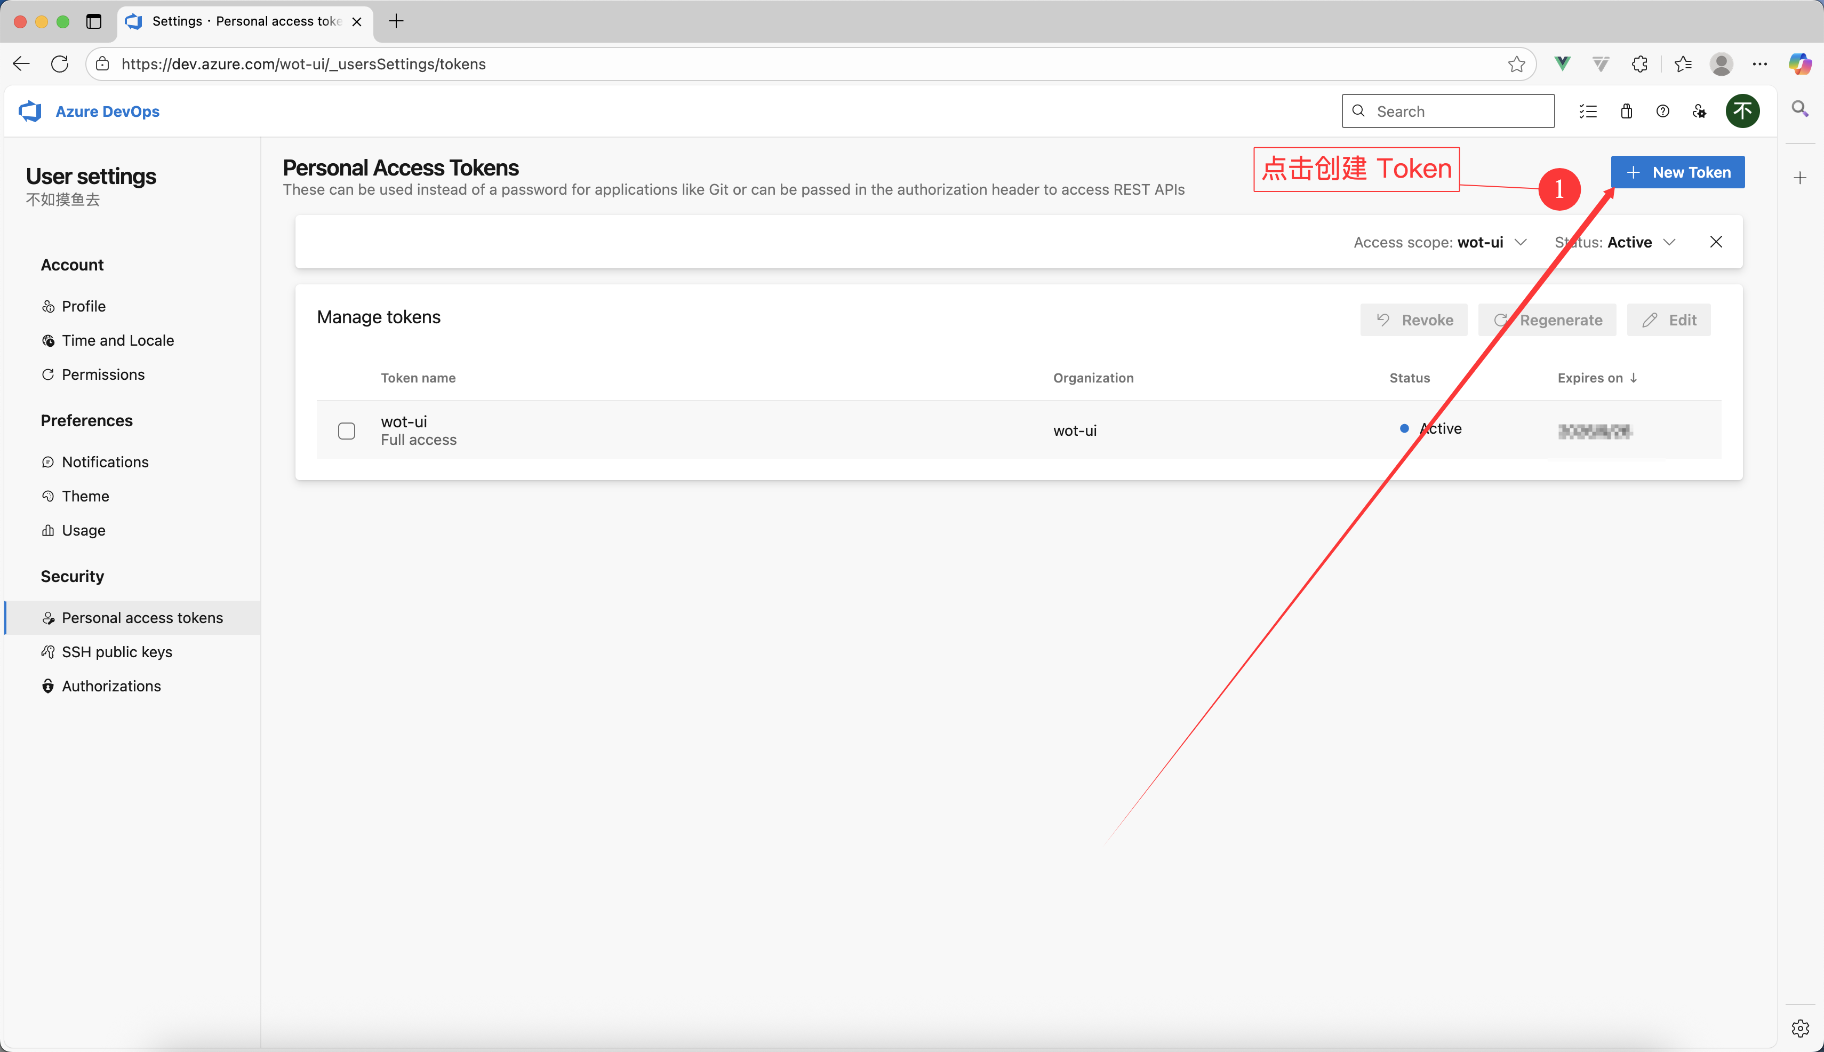Click the New Token button
This screenshot has width=1824, height=1052.
(1677, 172)
